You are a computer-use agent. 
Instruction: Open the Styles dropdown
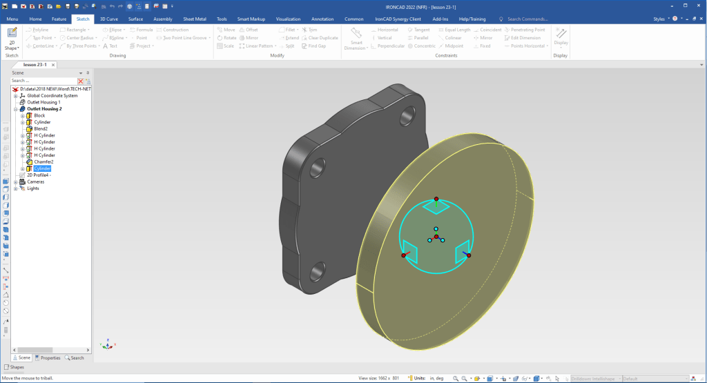click(x=661, y=19)
